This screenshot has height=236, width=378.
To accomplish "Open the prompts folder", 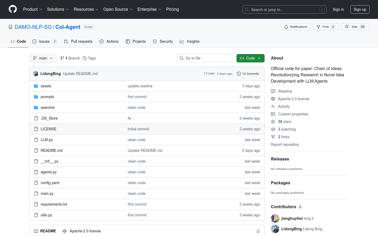I will [47, 97].
